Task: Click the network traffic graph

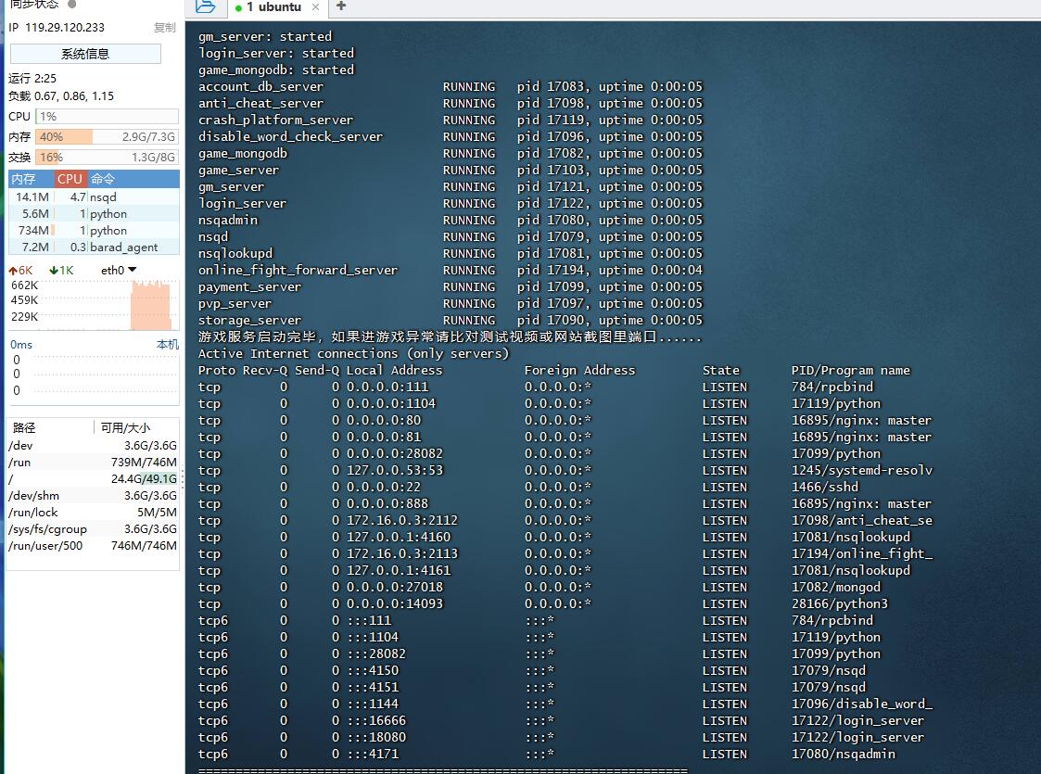Action: [x=109, y=305]
